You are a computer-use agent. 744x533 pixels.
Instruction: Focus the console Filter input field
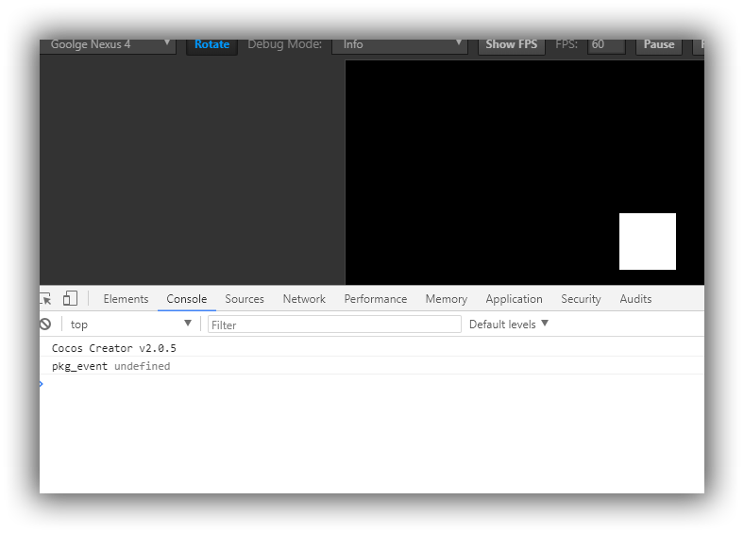pos(334,325)
